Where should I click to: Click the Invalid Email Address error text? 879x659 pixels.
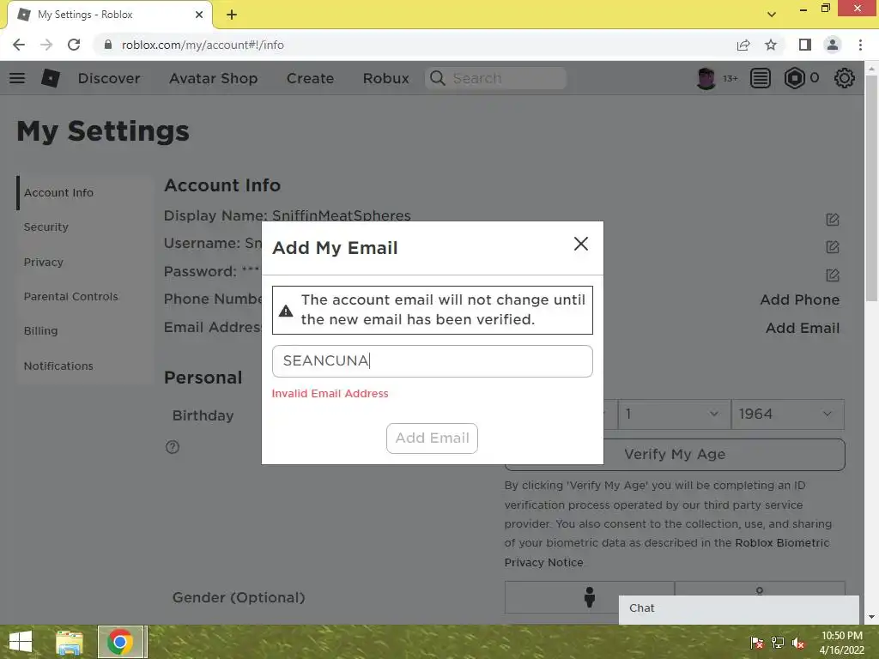point(330,393)
